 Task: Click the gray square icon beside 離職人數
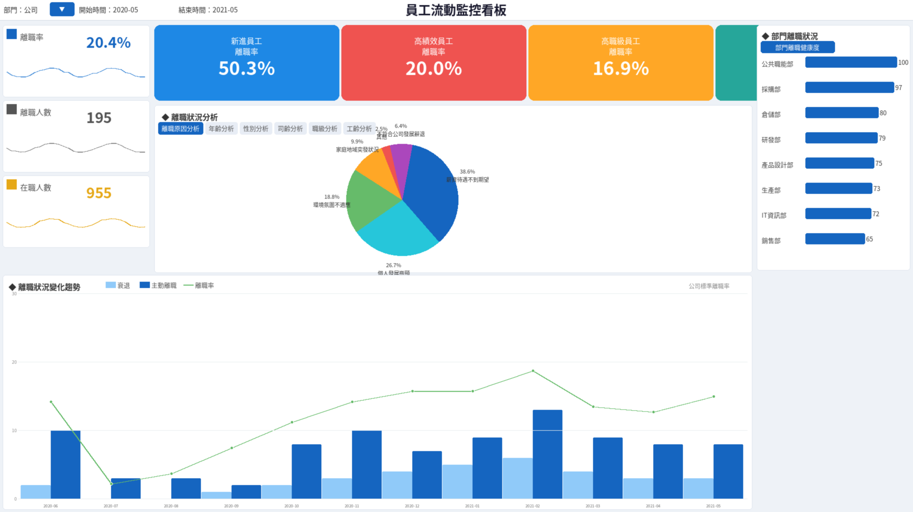coord(12,109)
